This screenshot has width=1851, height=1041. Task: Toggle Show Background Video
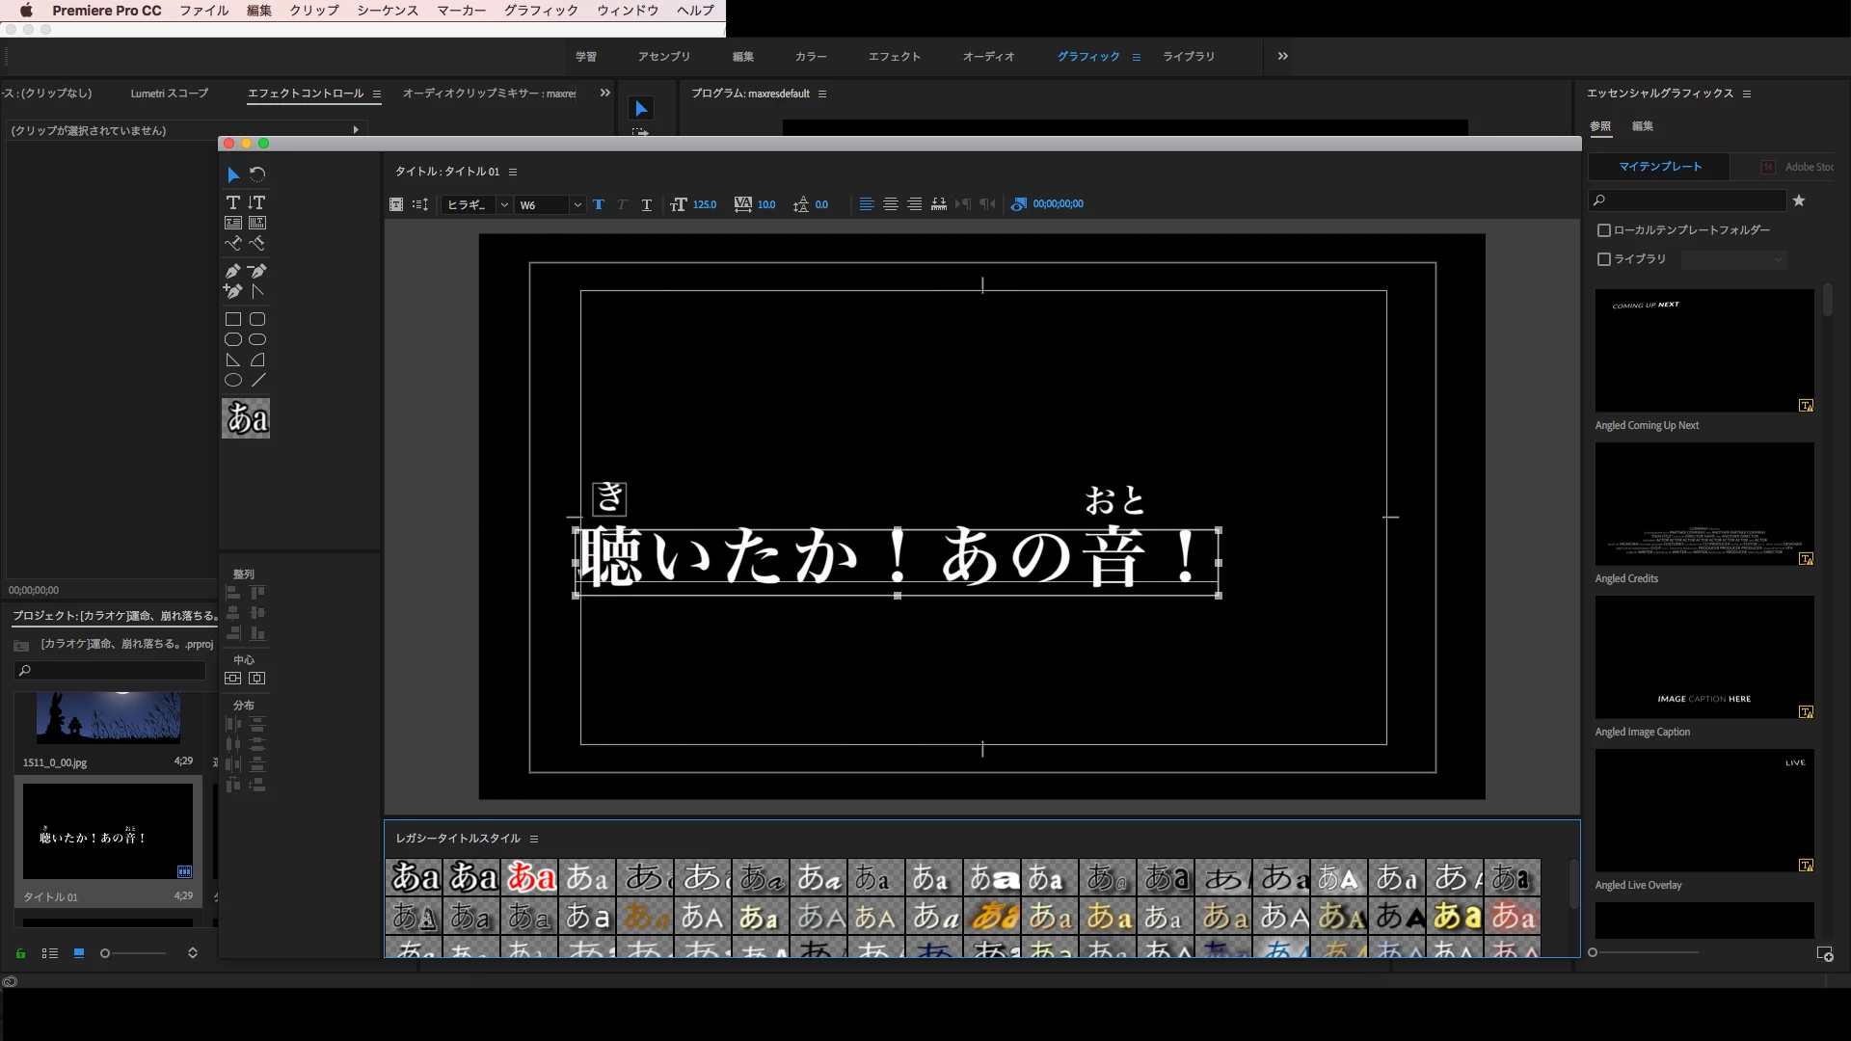[1018, 204]
